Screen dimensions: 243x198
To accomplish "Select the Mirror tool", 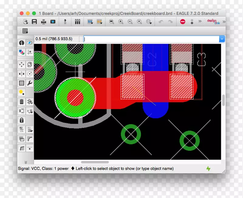I will click(22, 74).
